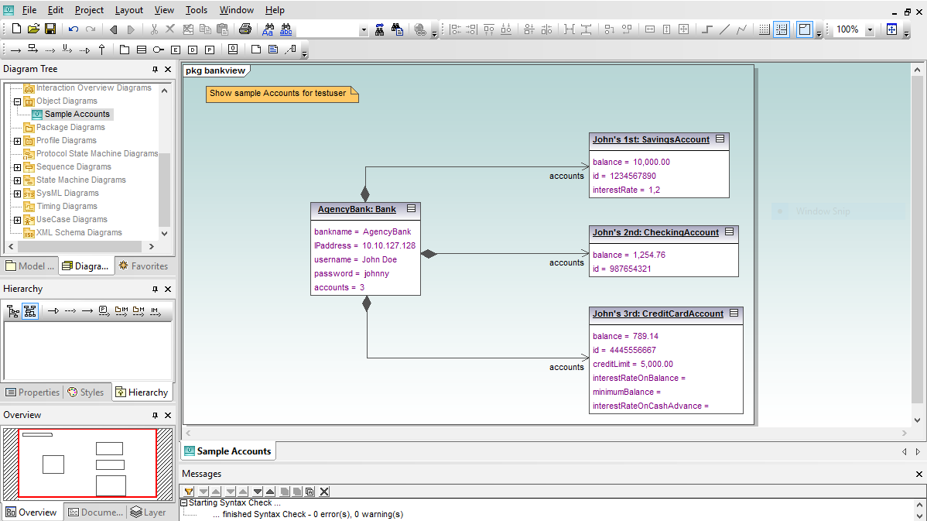This screenshot has height=521, width=927.
Task: Switch to the Styles tab
Action: pos(86,392)
